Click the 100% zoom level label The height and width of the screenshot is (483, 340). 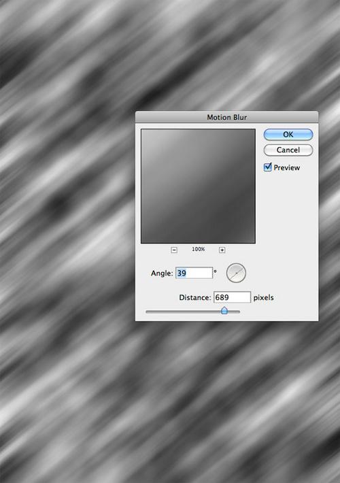[x=199, y=249]
